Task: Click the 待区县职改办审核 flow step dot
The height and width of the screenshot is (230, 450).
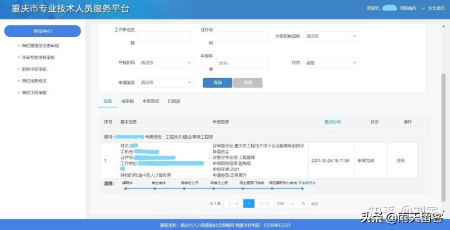Action: (272, 189)
